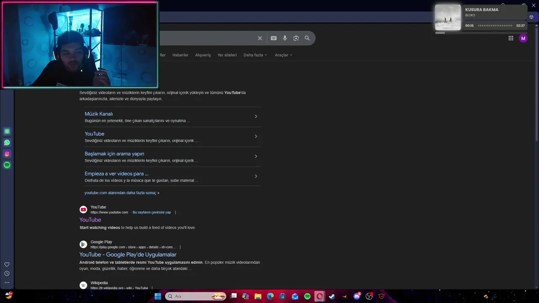The width and height of the screenshot is (539, 303).
Task: Open the Başlamak için arama yapın sitelink
Action: point(114,154)
